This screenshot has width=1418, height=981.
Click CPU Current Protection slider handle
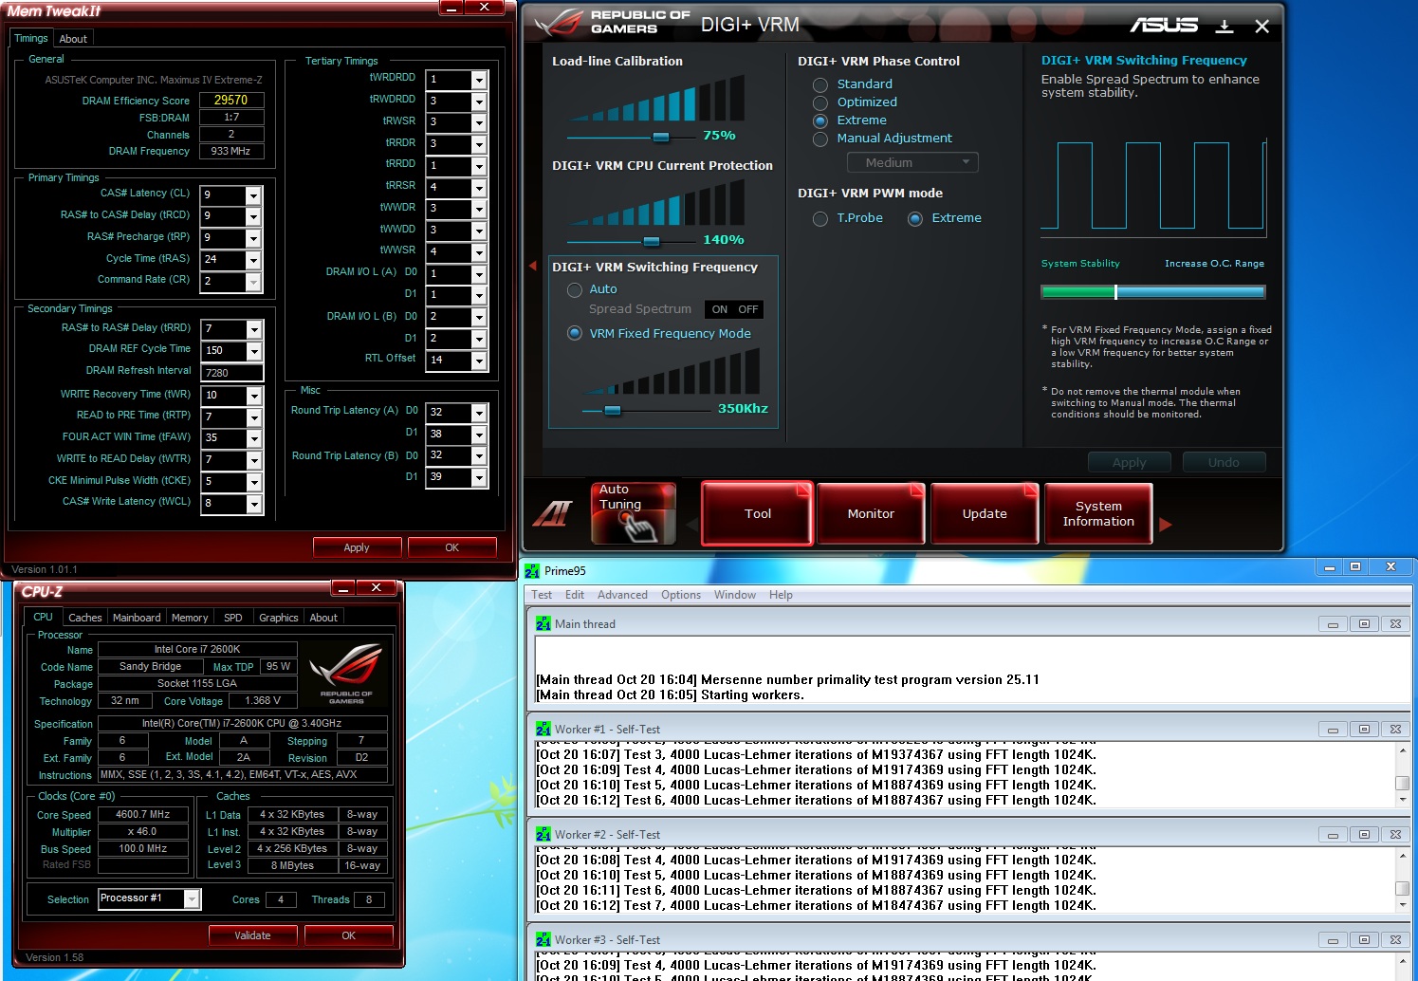[x=651, y=241]
